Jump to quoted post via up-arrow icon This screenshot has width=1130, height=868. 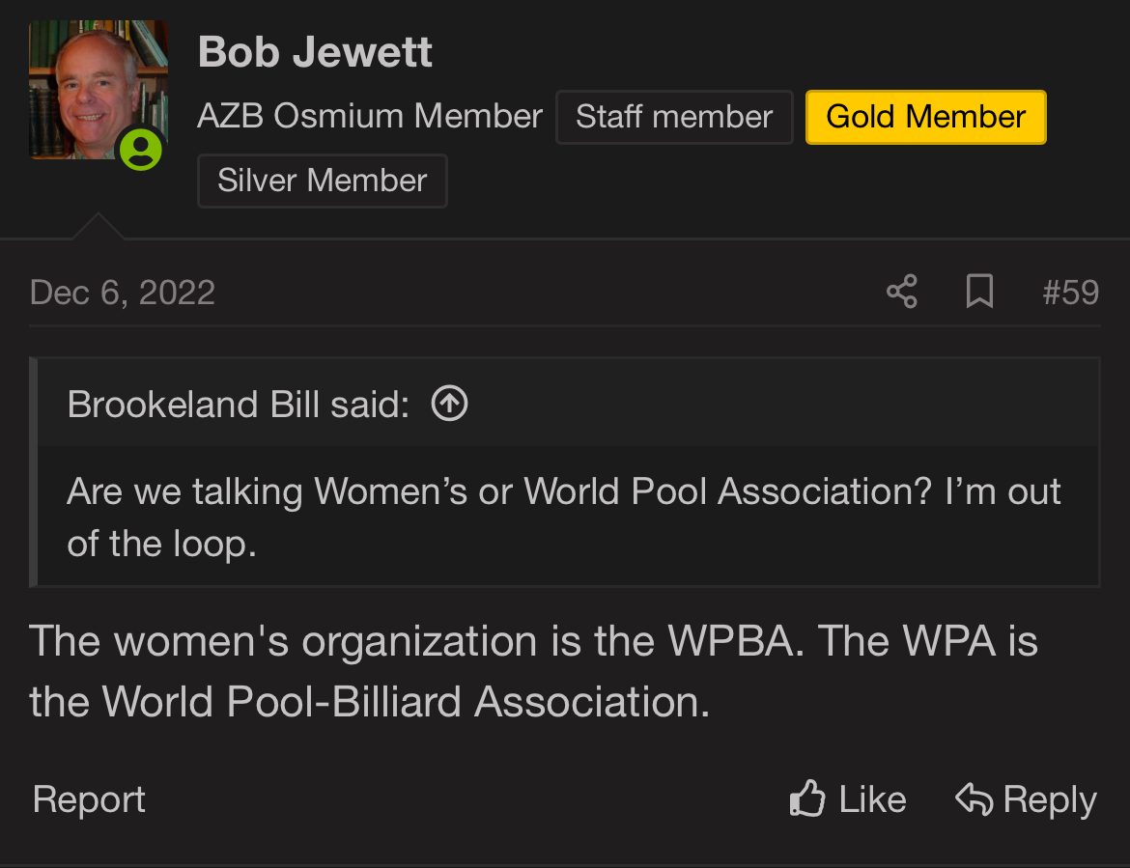(x=450, y=403)
